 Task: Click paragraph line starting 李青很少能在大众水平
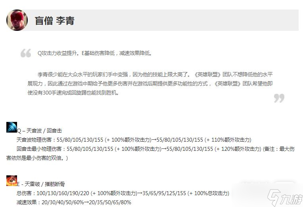coord(155,74)
